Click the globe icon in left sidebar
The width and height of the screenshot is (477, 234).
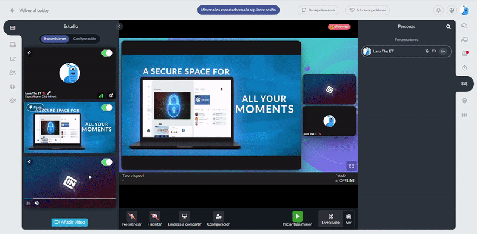12,87
